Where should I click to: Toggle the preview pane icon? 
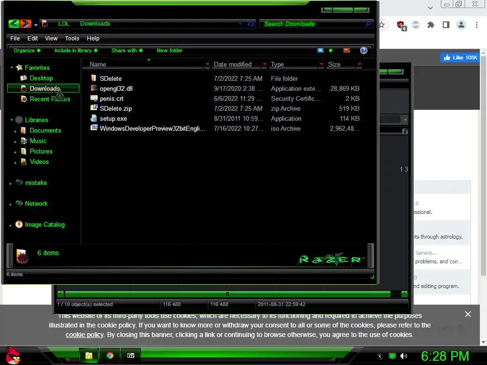tap(347, 50)
